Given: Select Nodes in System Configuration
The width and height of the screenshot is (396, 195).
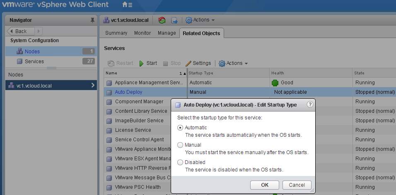Looking at the screenshot, I should pyautogui.click(x=32, y=51).
